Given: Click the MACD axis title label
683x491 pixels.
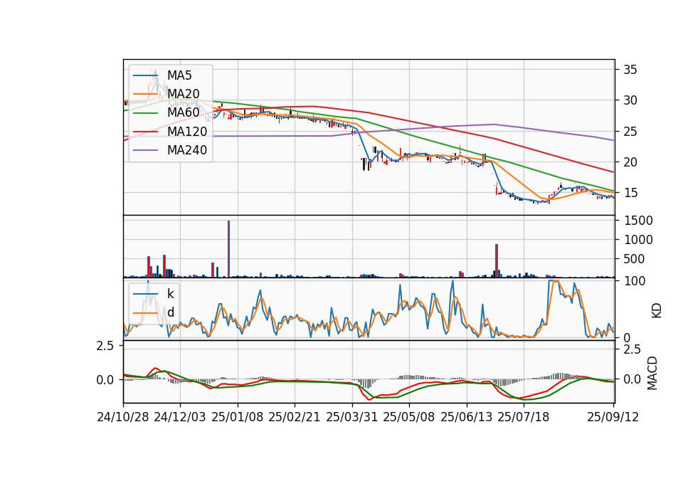Looking at the screenshot, I should pyautogui.click(x=652, y=373).
